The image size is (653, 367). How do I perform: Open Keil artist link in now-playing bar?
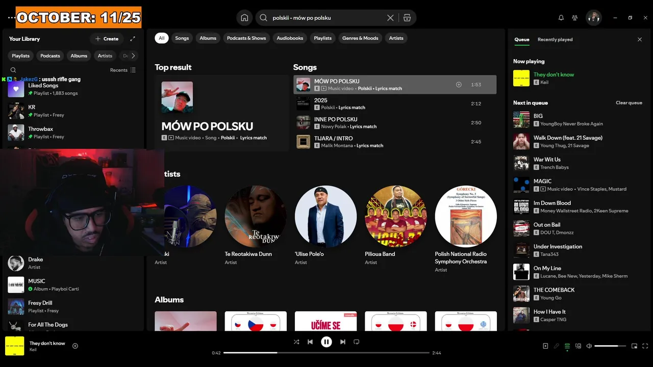click(33, 350)
